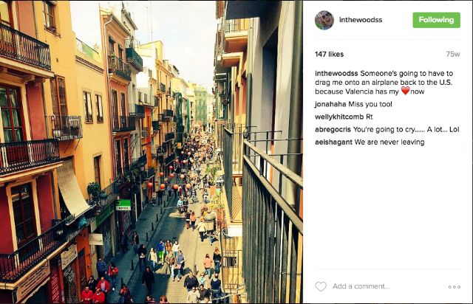473x304 pixels.
Task: Click the red heart emoji in caption
Action: coord(405,91)
